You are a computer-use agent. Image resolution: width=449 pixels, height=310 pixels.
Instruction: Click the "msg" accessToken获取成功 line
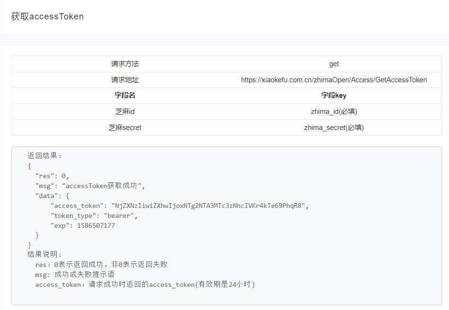(x=90, y=186)
